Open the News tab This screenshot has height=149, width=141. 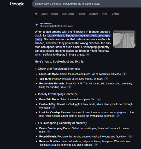[104, 14]
